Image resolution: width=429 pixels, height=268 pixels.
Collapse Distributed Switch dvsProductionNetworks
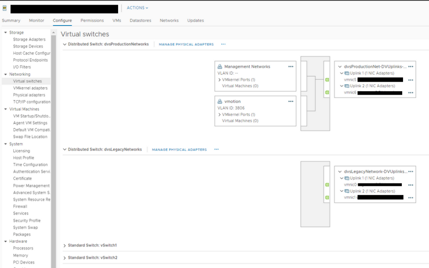tap(65, 44)
